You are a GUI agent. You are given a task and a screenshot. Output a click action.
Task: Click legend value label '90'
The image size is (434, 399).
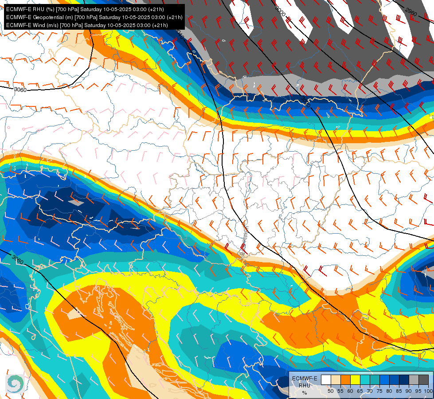tap(409, 391)
